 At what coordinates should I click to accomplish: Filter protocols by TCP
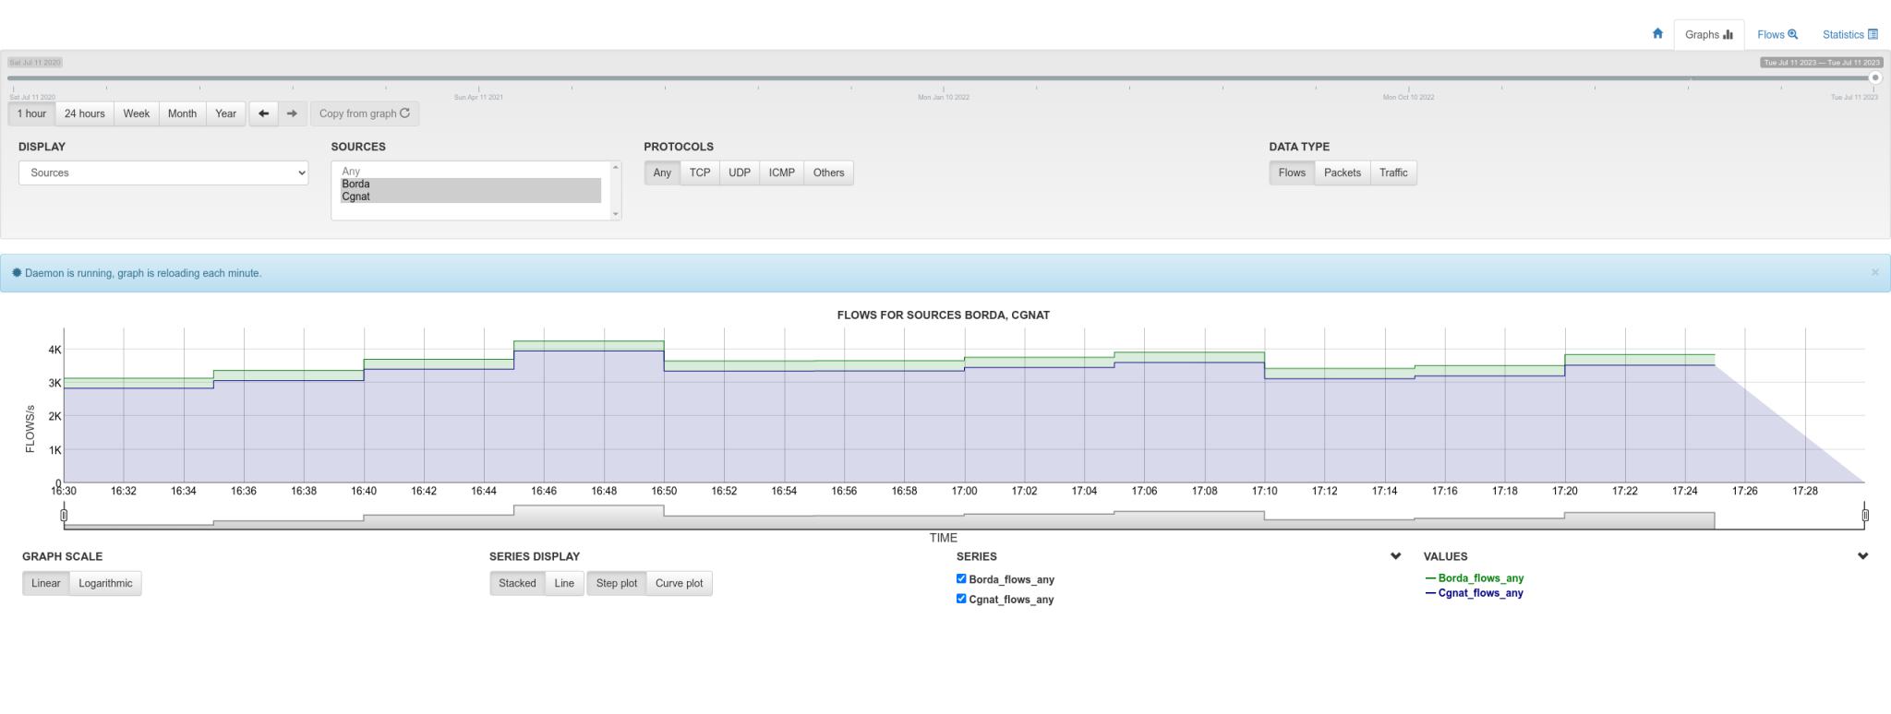(x=699, y=173)
